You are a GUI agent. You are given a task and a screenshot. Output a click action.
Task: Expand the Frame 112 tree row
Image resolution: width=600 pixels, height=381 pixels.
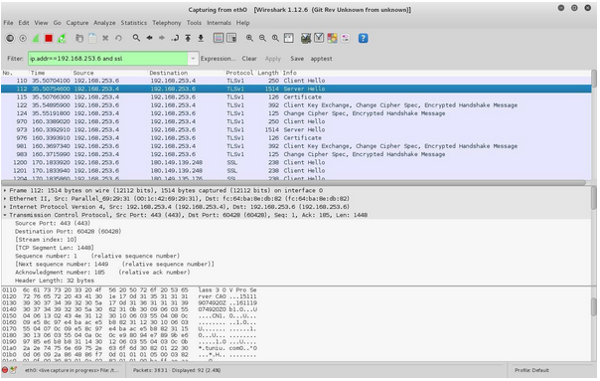(5, 191)
